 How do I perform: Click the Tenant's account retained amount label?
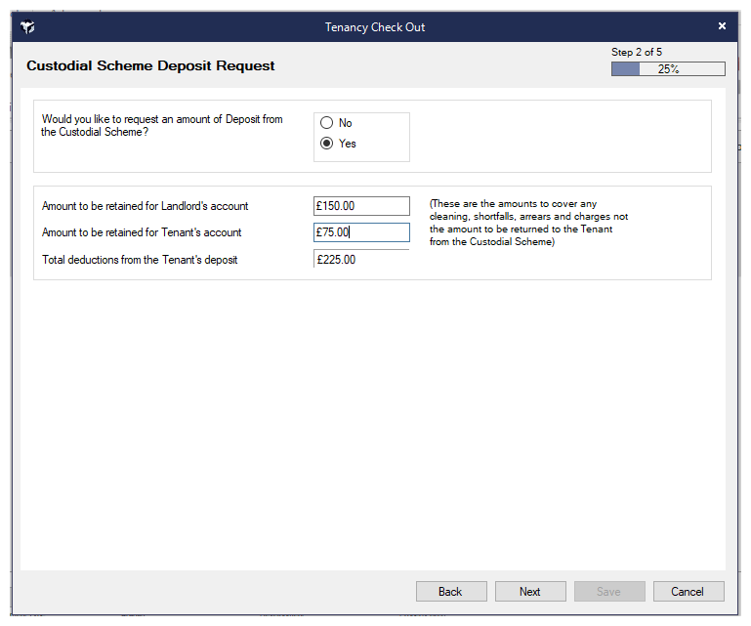coord(142,232)
